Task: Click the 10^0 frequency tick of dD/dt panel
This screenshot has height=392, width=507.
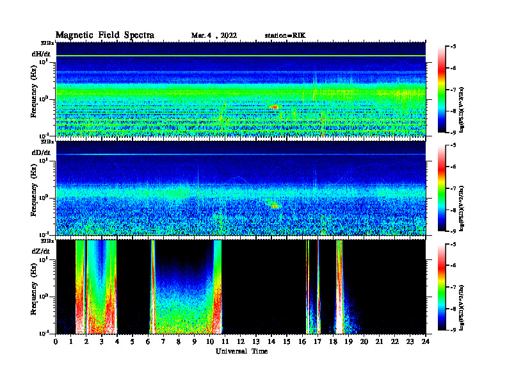Action: tap(44, 197)
